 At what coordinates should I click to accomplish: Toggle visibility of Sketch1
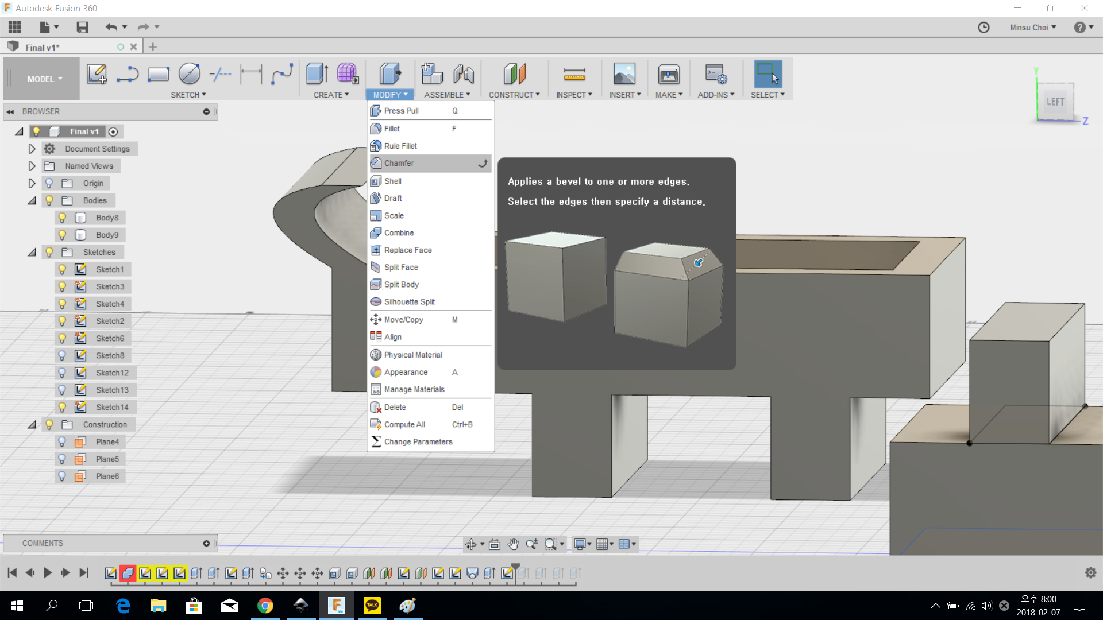tap(62, 269)
